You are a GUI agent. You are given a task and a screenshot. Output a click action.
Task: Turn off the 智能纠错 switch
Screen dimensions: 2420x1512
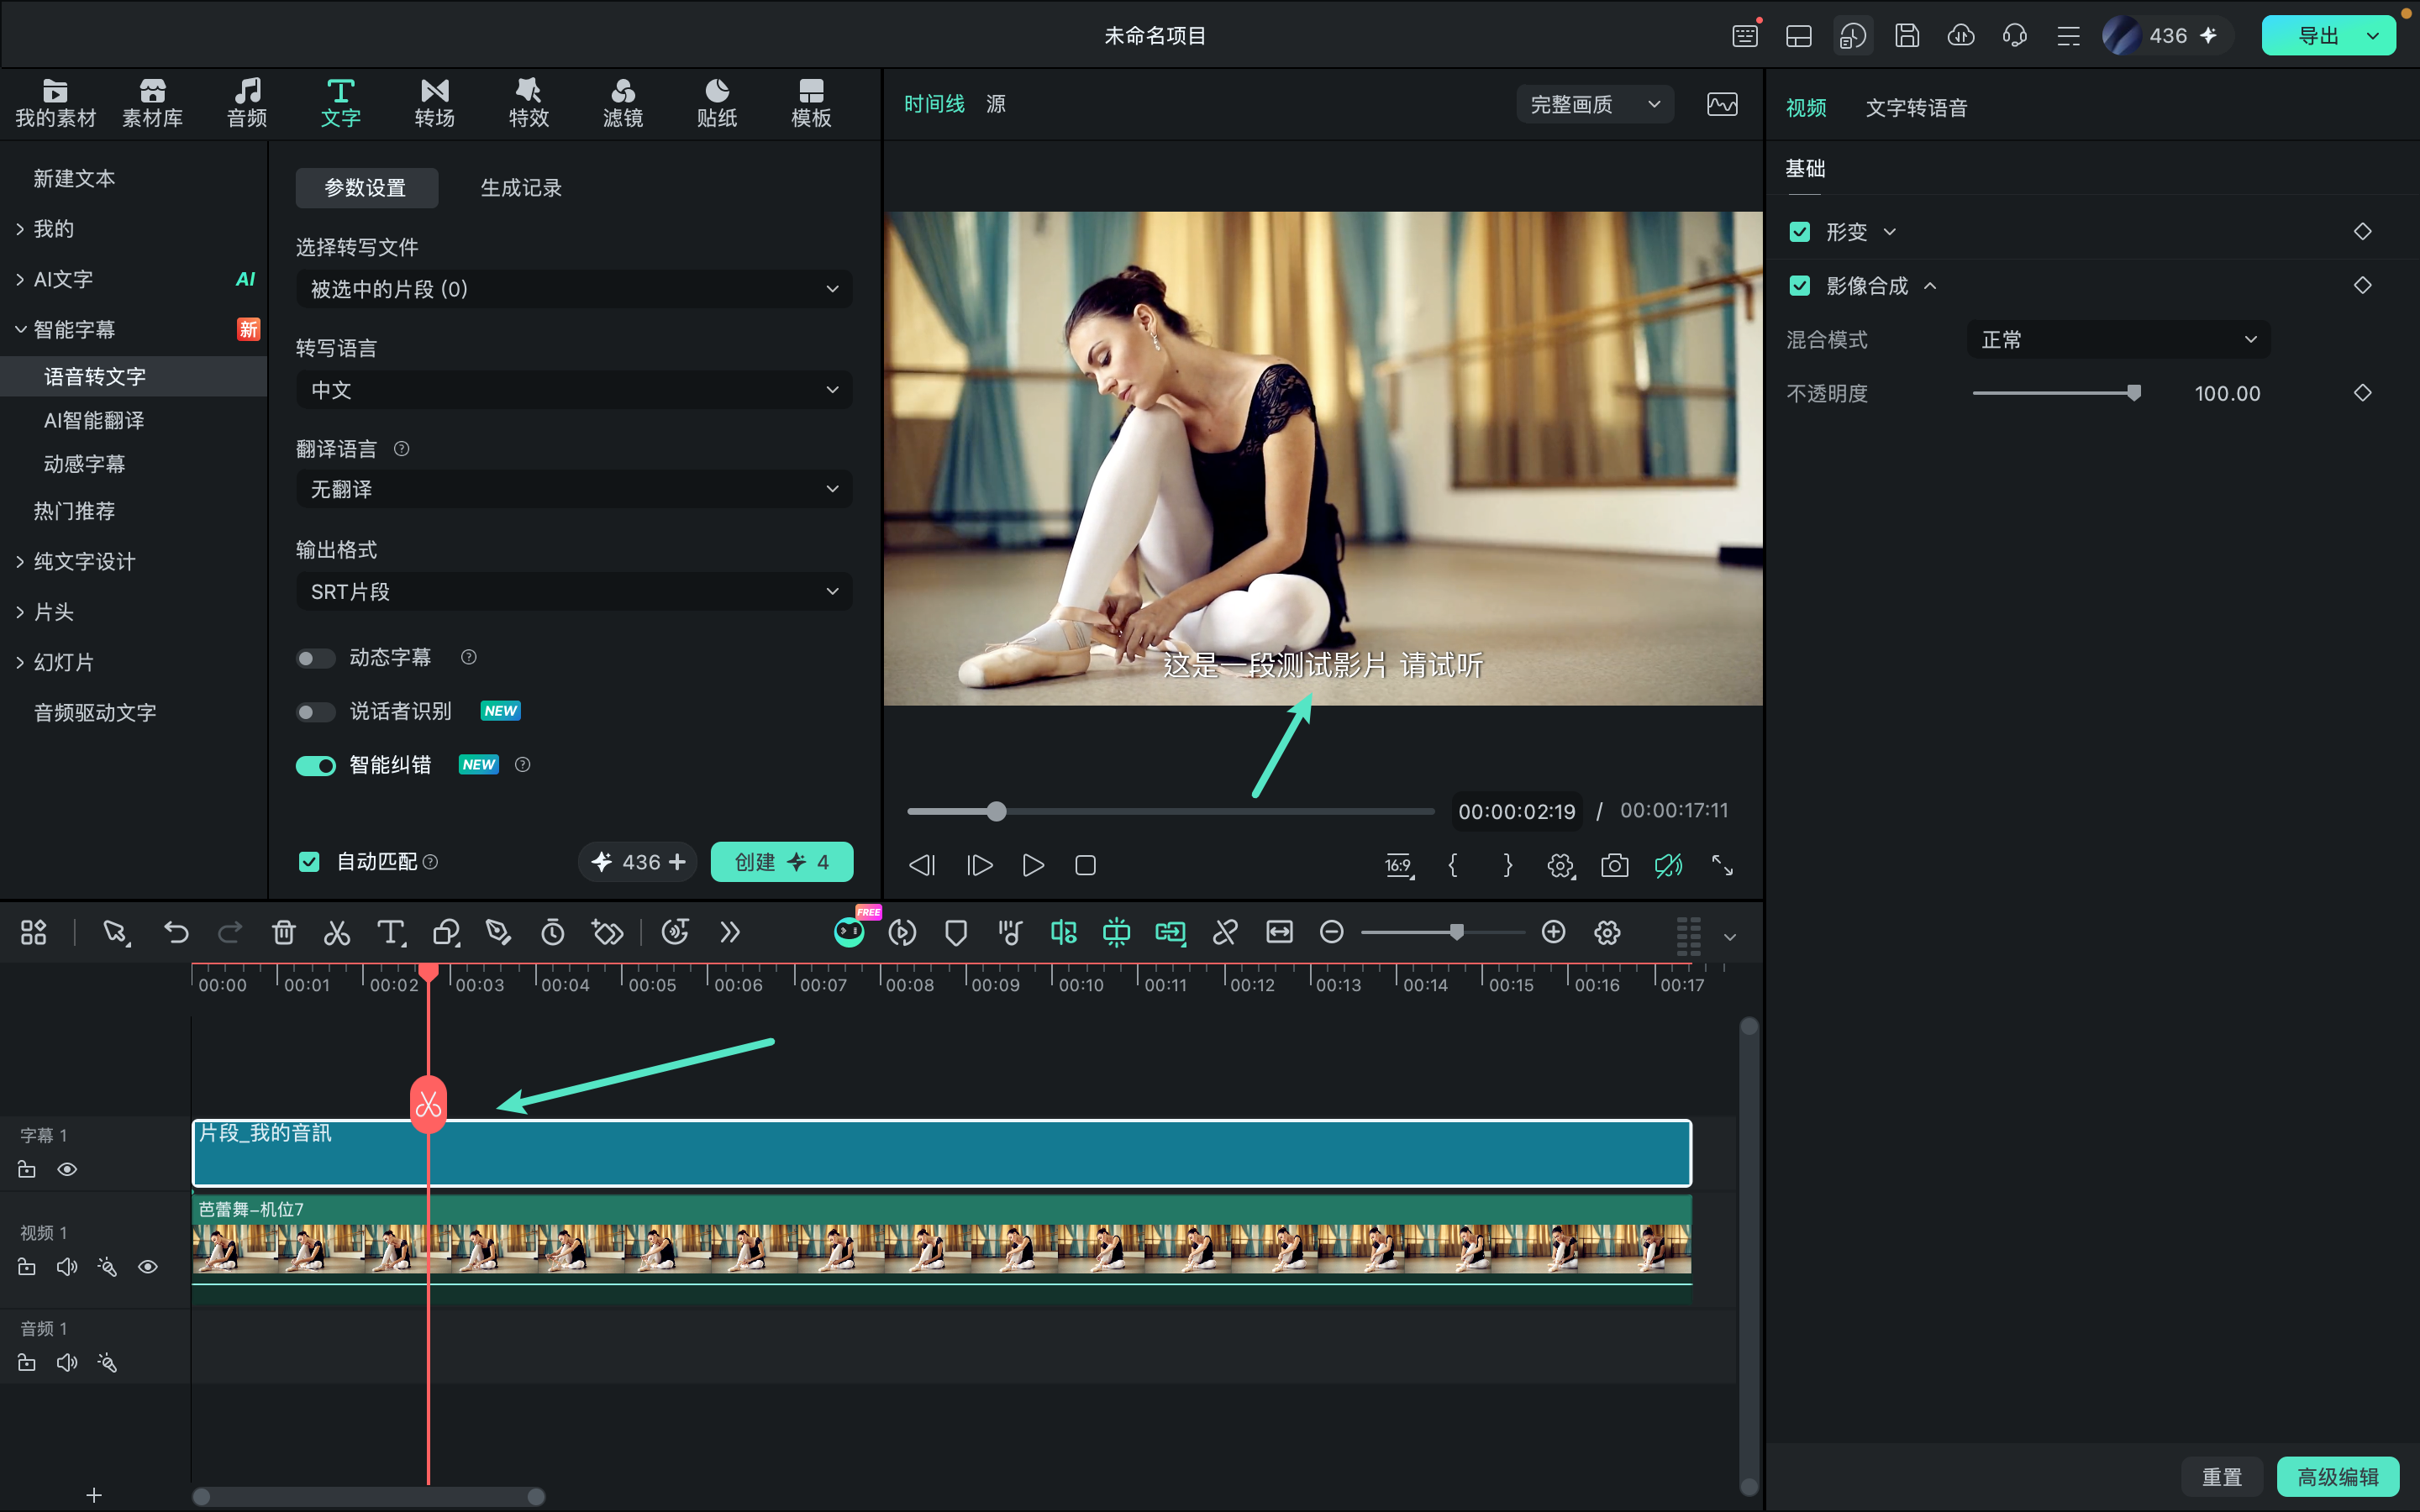click(315, 766)
